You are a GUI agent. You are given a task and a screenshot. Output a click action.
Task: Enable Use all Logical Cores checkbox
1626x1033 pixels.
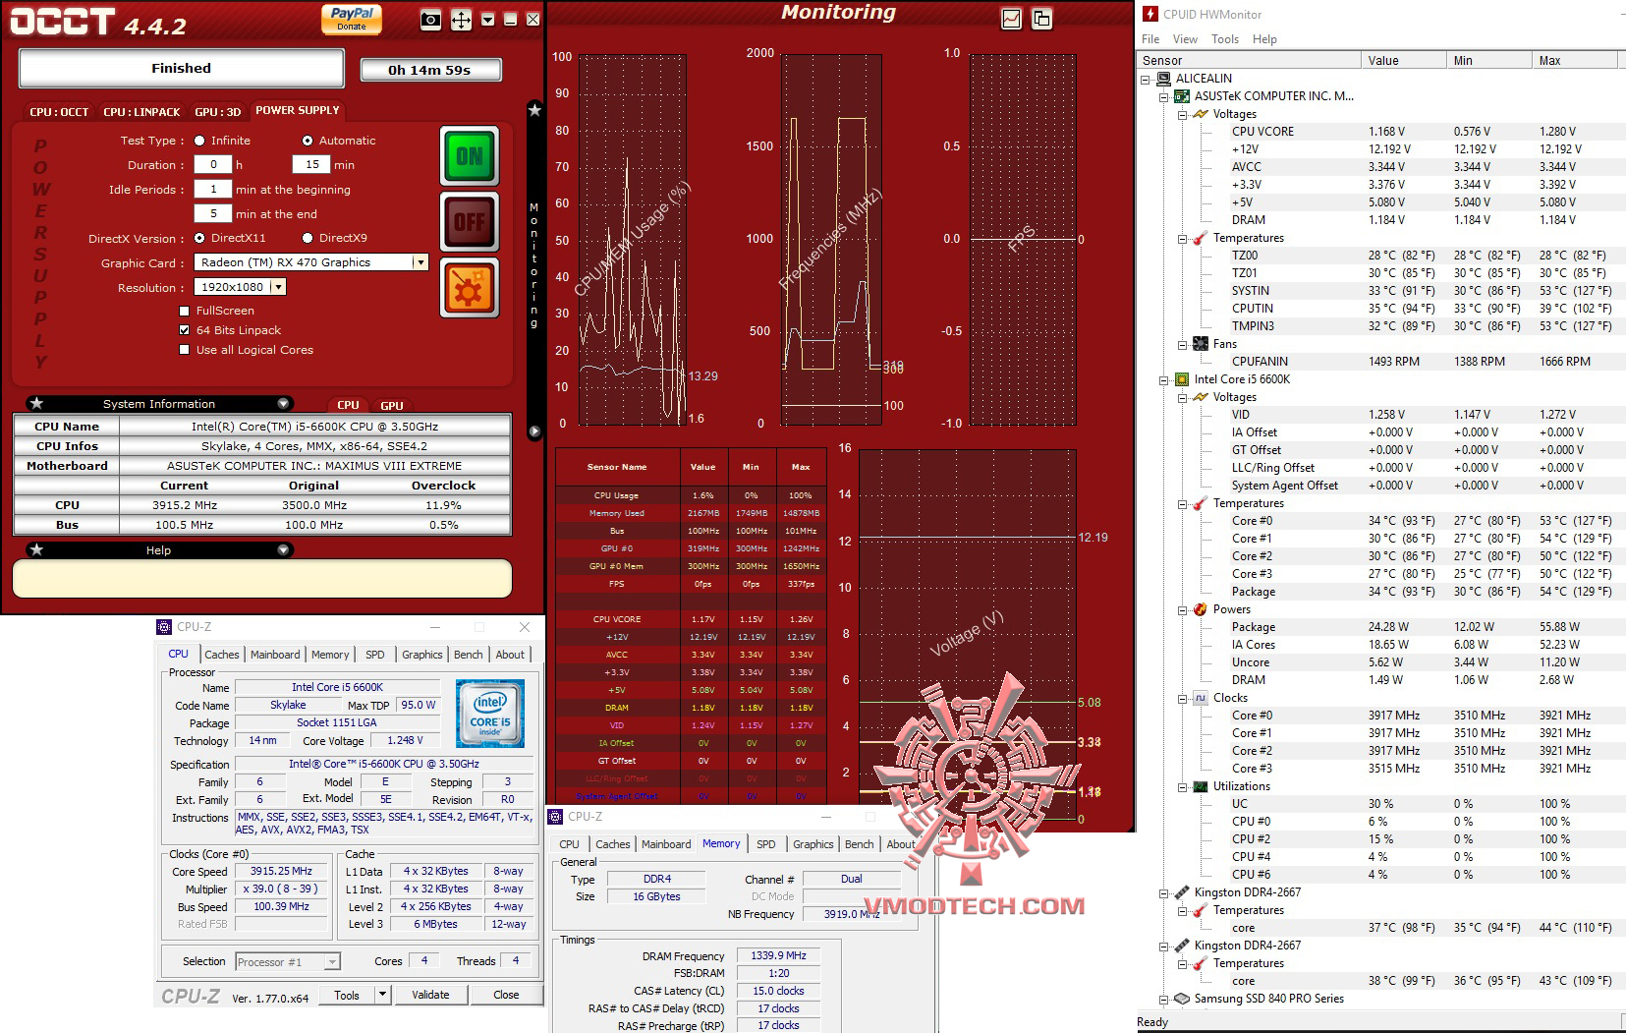(185, 350)
